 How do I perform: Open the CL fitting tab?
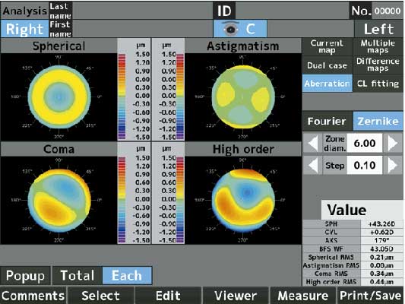378,84
